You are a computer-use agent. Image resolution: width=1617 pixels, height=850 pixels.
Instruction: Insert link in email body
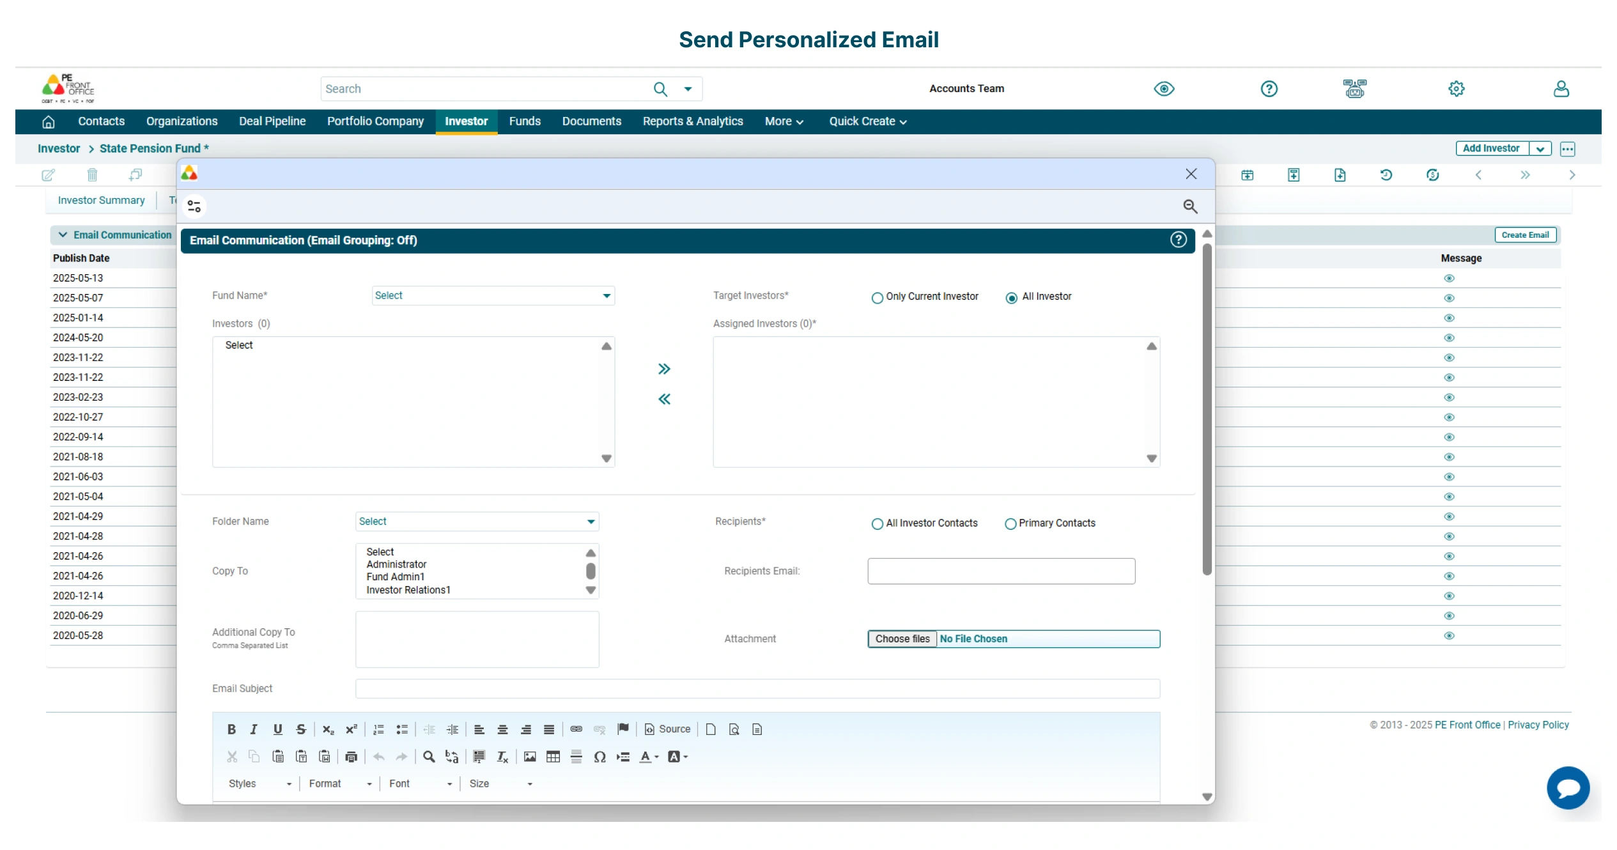coord(576,729)
